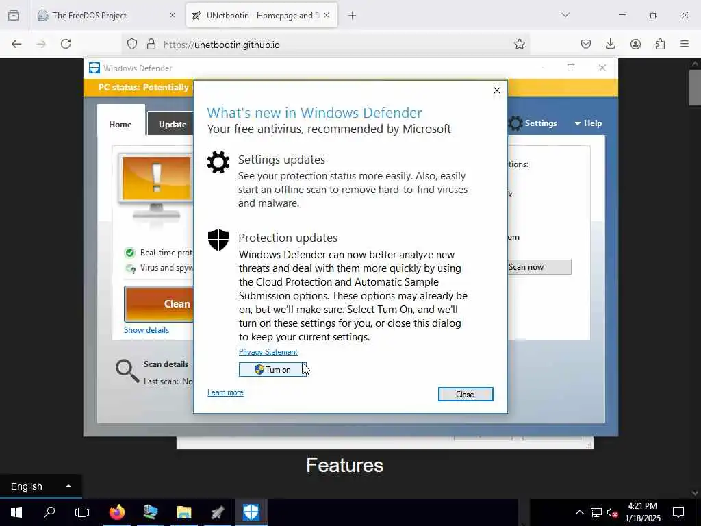701x526 pixels.
Task: Close The FreeDOS Project tab
Action: coord(173,16)
